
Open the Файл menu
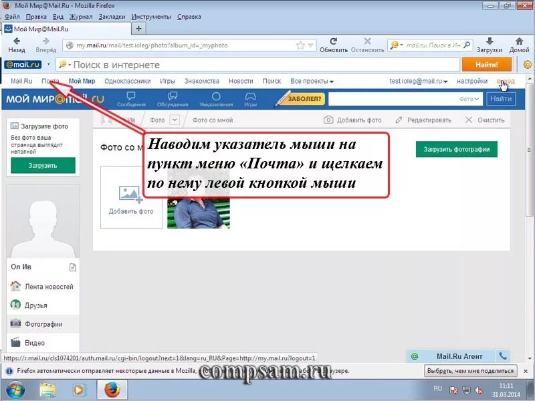(x=12, y=17)
